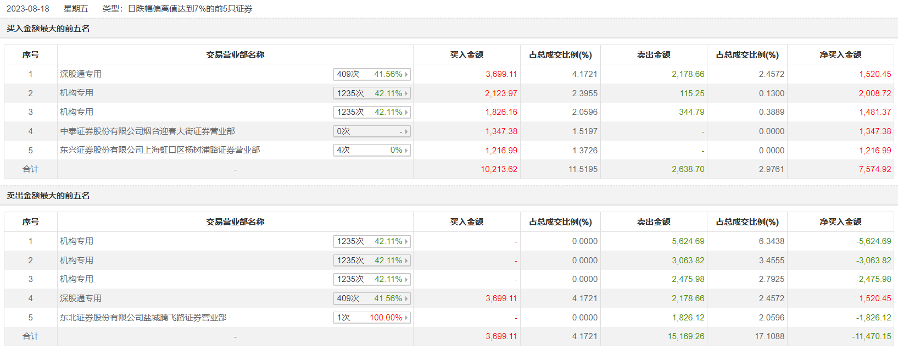Viewport: 898px width, 349px height.
Task: Click 深股通专用 in the buy table
Action: [x=81, y=74]
